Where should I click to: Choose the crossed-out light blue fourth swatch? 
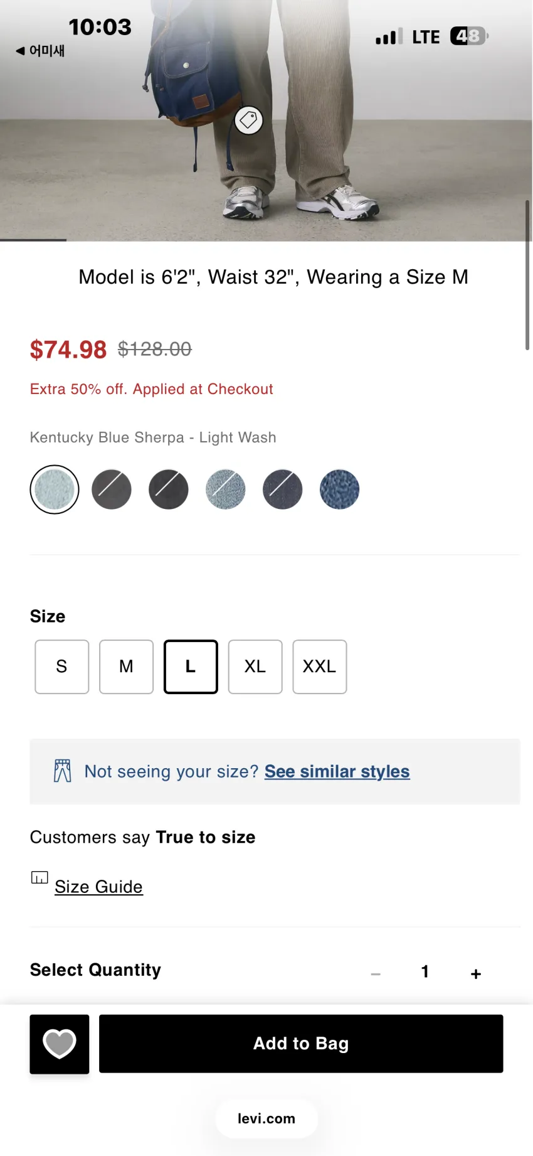(x=226, y=490)
